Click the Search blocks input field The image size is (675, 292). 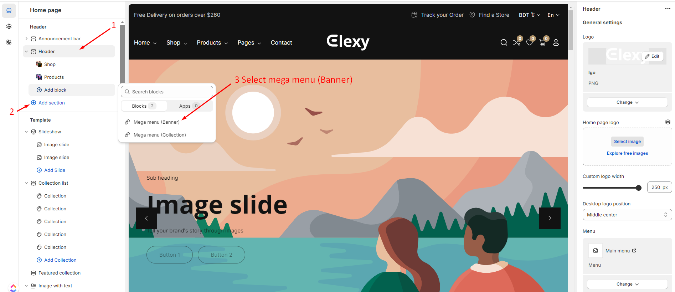[x=167, y=92]
